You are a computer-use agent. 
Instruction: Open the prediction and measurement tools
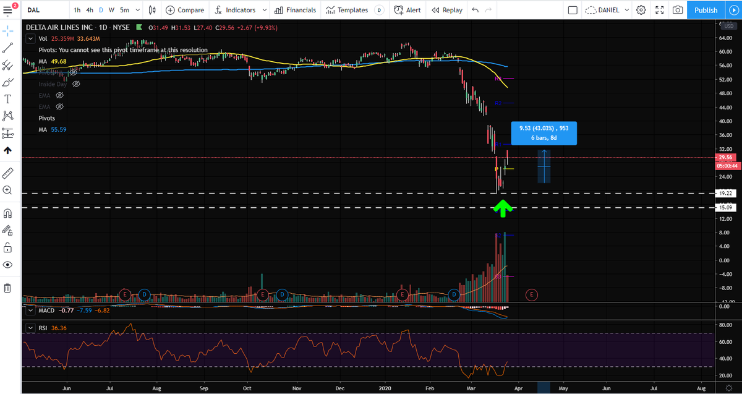pyautogui.click(x=8, y=133)
